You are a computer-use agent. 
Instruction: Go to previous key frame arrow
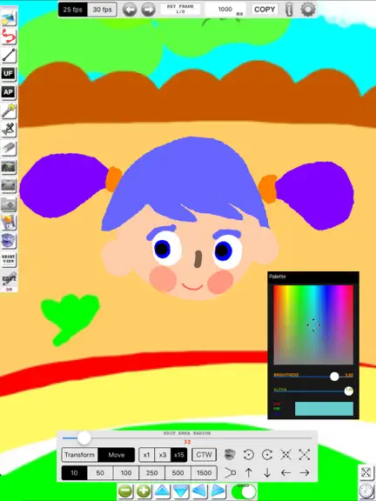[130, 10]
